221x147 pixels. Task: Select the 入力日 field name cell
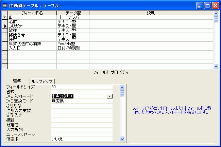32,48
